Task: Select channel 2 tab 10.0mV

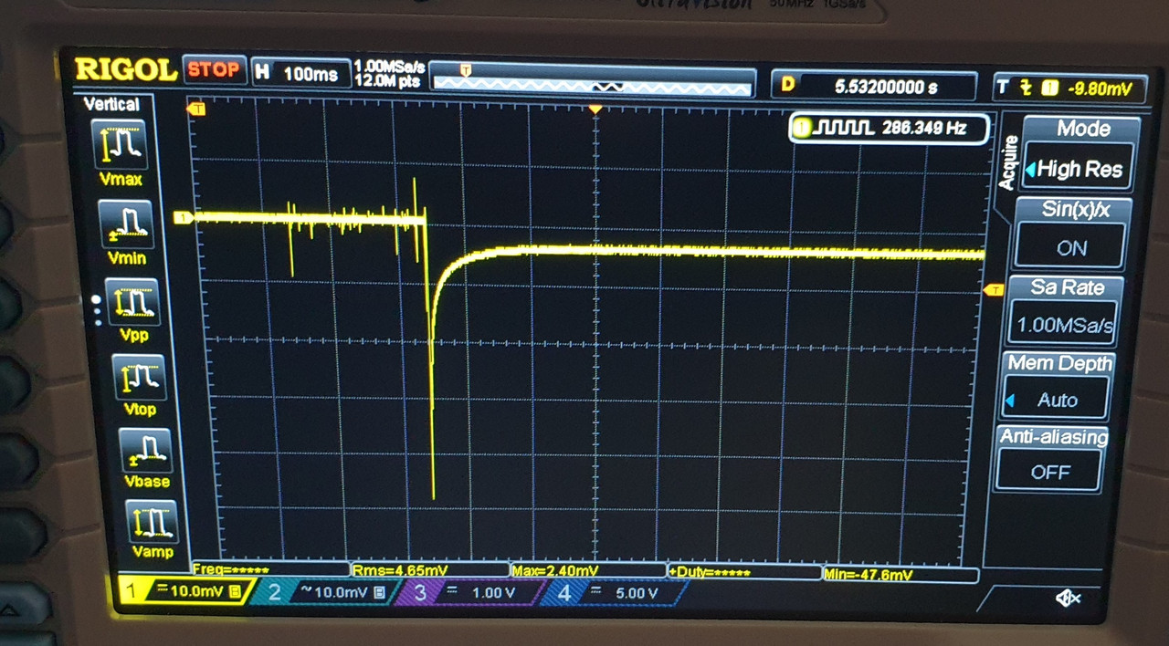Action: 326,593
